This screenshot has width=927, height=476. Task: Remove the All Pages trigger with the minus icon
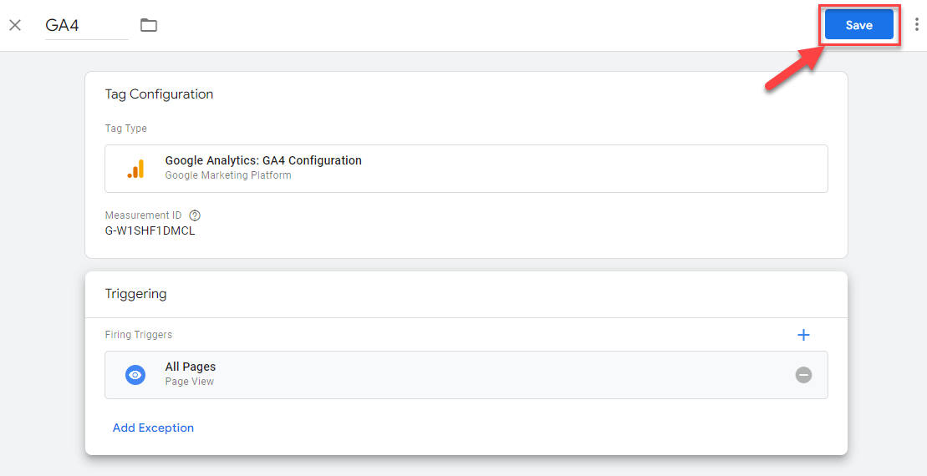(x=803, y=375)
